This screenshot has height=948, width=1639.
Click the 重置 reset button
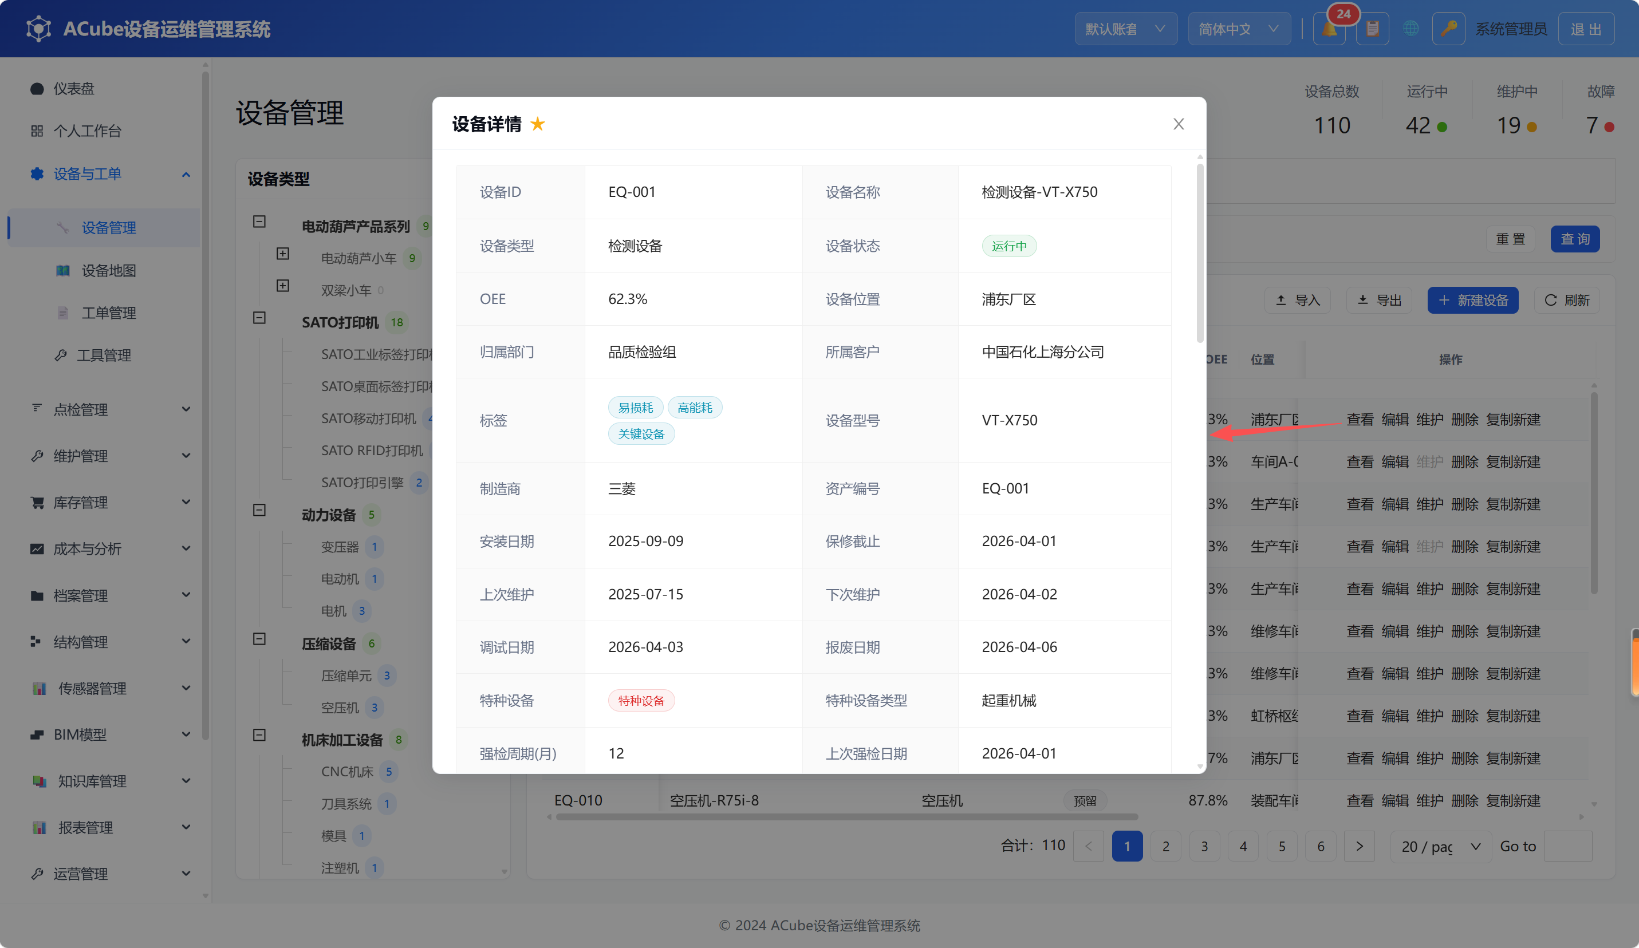(1510, 239)
